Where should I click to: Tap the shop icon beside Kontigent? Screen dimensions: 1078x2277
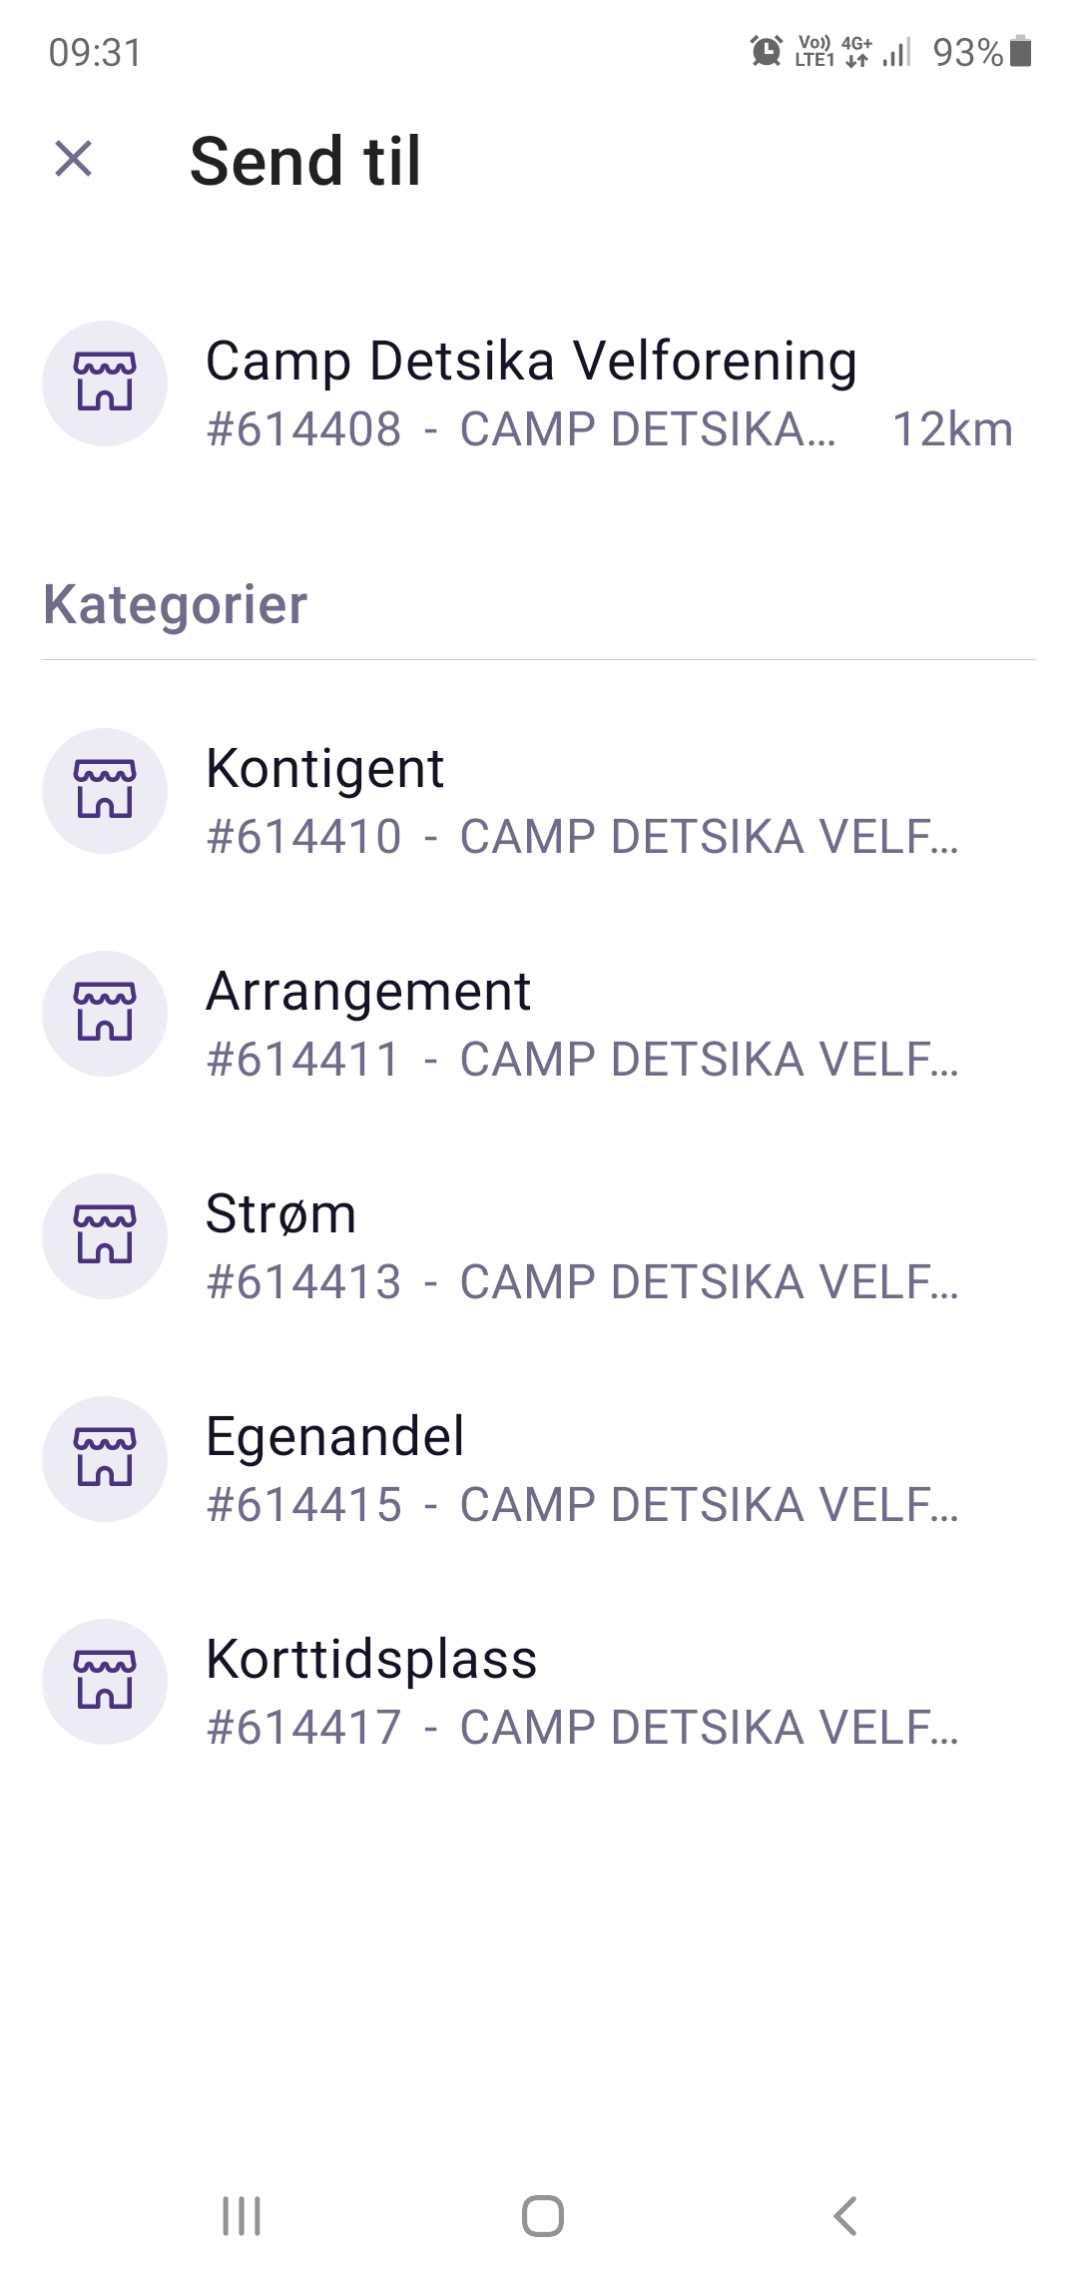click(x=105, y=791)
